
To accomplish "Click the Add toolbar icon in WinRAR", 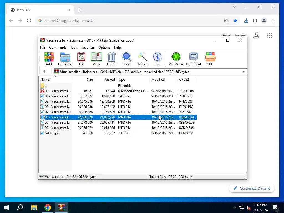I will (x=49, y=59).
